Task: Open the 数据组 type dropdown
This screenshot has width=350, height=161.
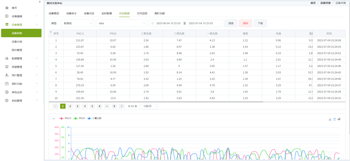Action: [x=77, y=23]
